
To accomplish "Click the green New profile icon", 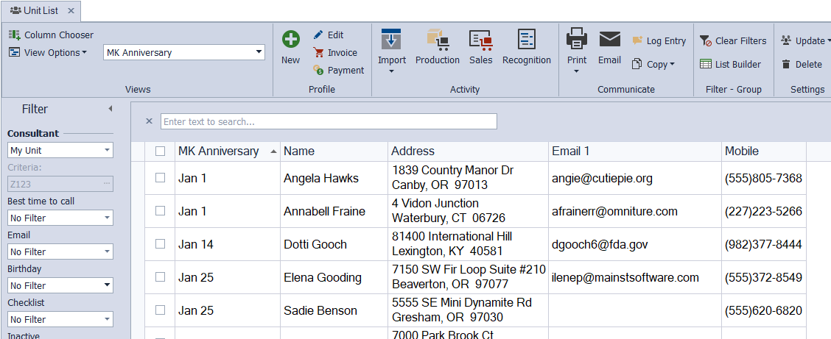I will (291, 40).
